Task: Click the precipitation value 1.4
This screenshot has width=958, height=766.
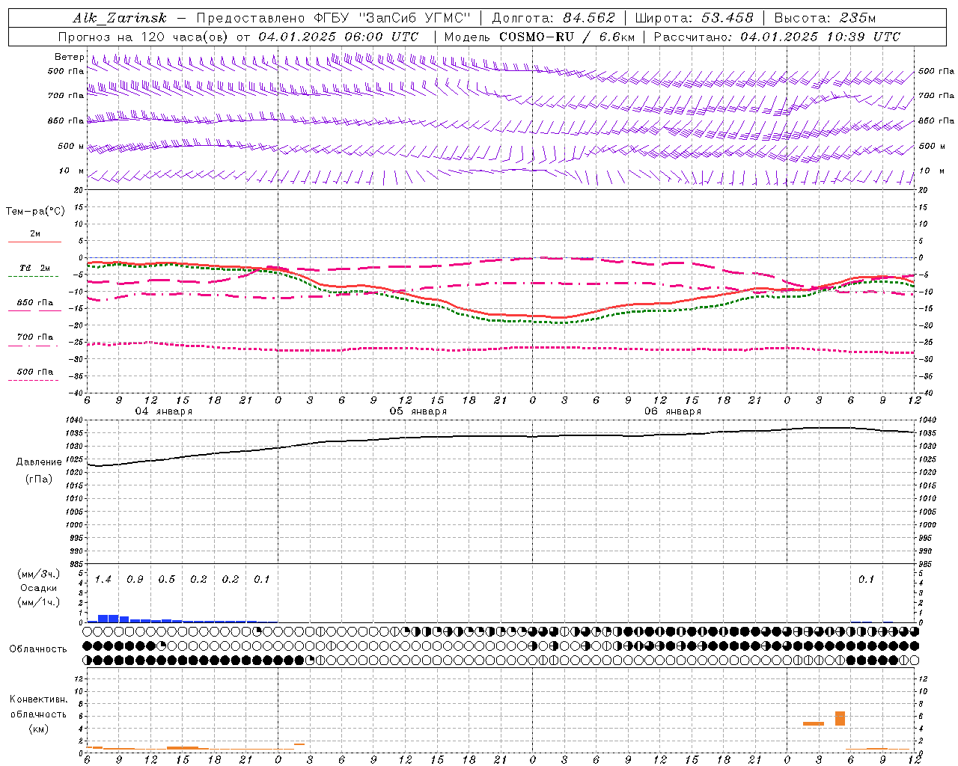Action: (x=103, y=579)
